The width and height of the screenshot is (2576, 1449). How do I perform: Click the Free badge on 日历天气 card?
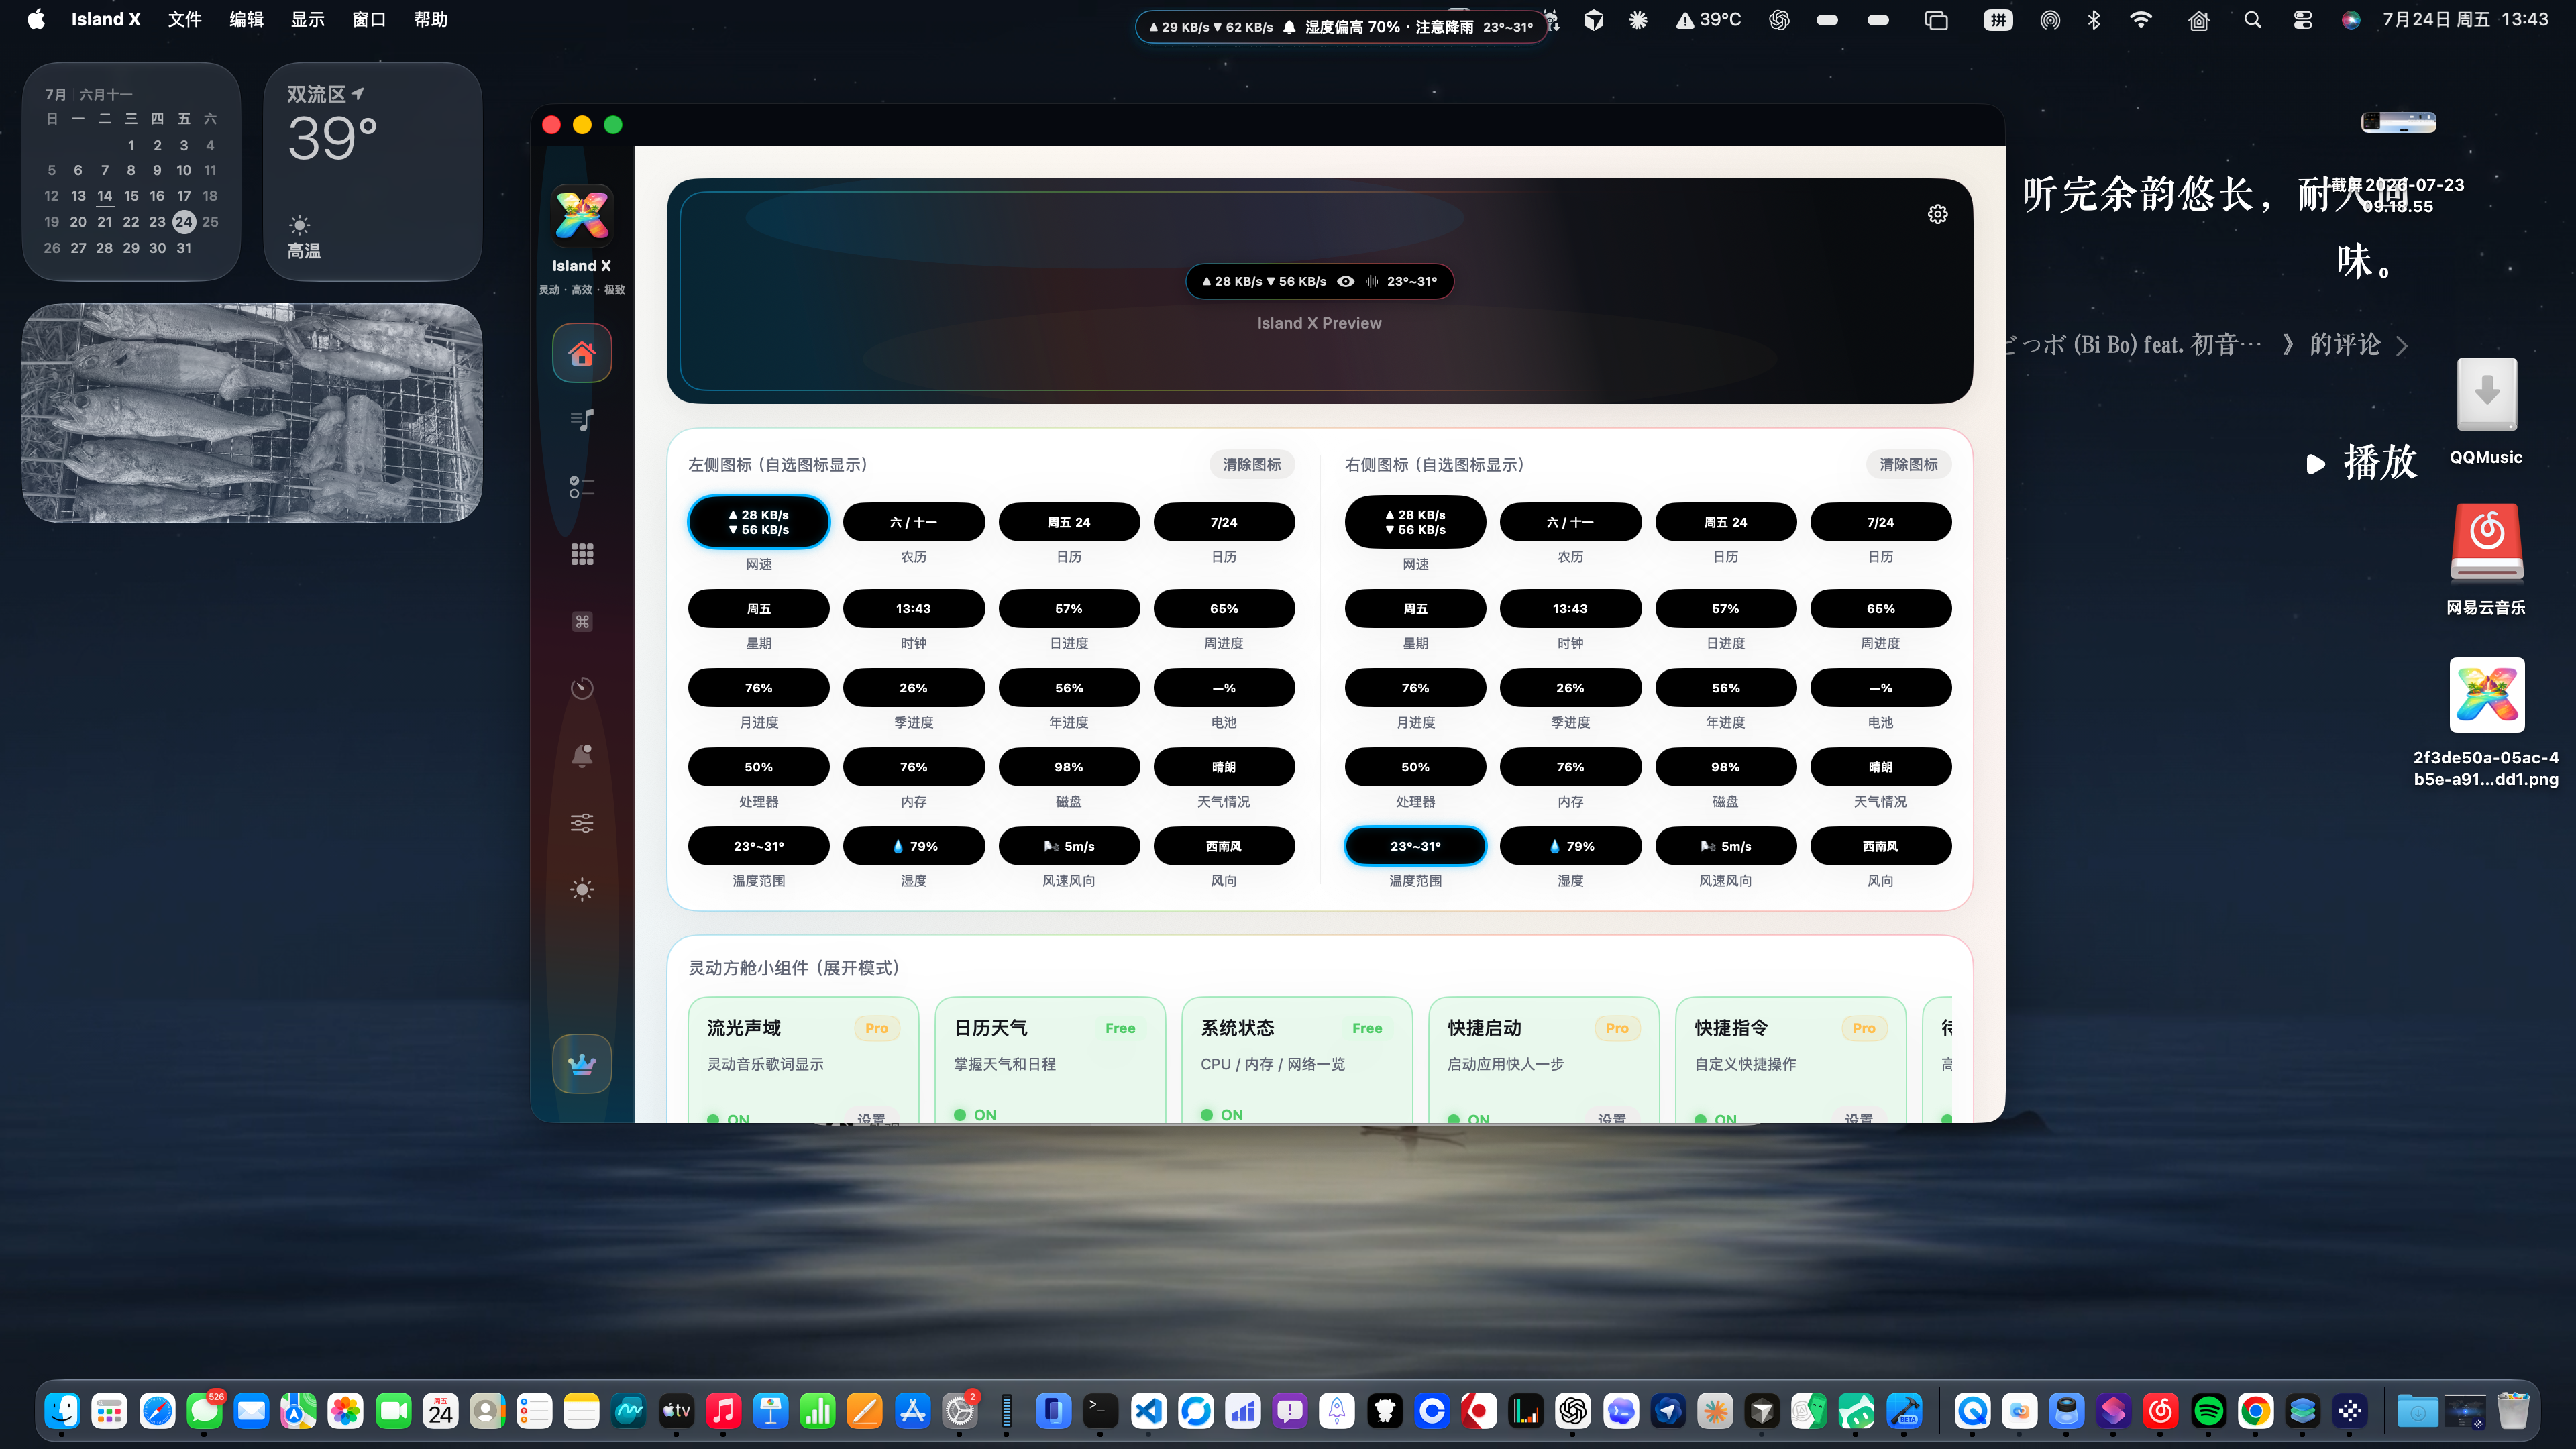(x=1120, y=1028)
